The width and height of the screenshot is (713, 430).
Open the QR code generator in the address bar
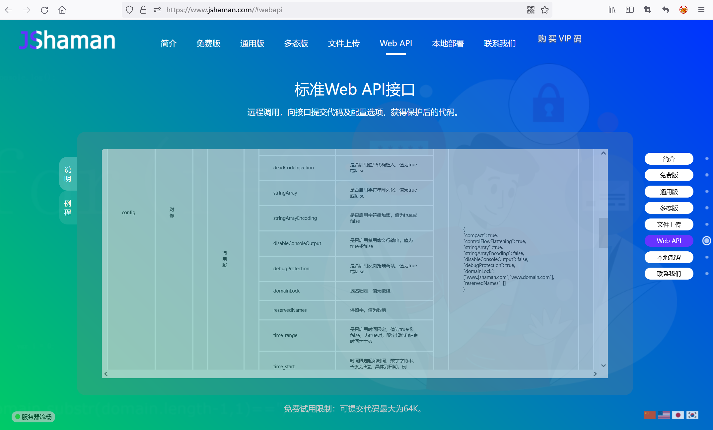[x=530, y=10]
